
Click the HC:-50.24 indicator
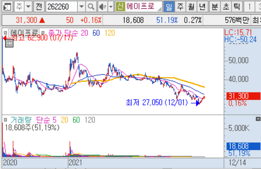(x=240, y=40)
